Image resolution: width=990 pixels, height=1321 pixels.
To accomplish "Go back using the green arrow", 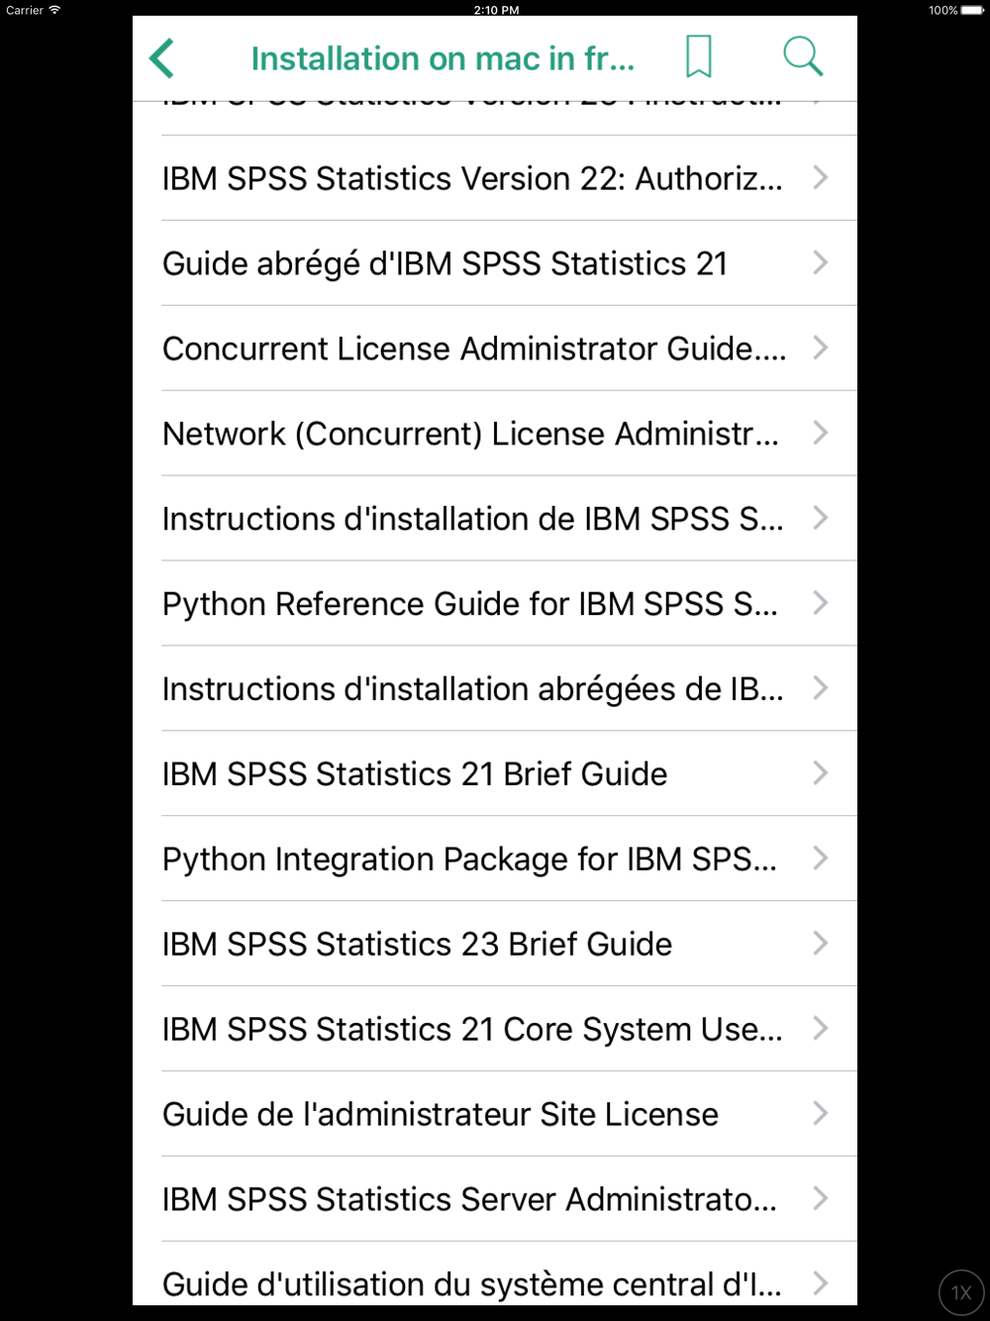I will click(162, 58).
